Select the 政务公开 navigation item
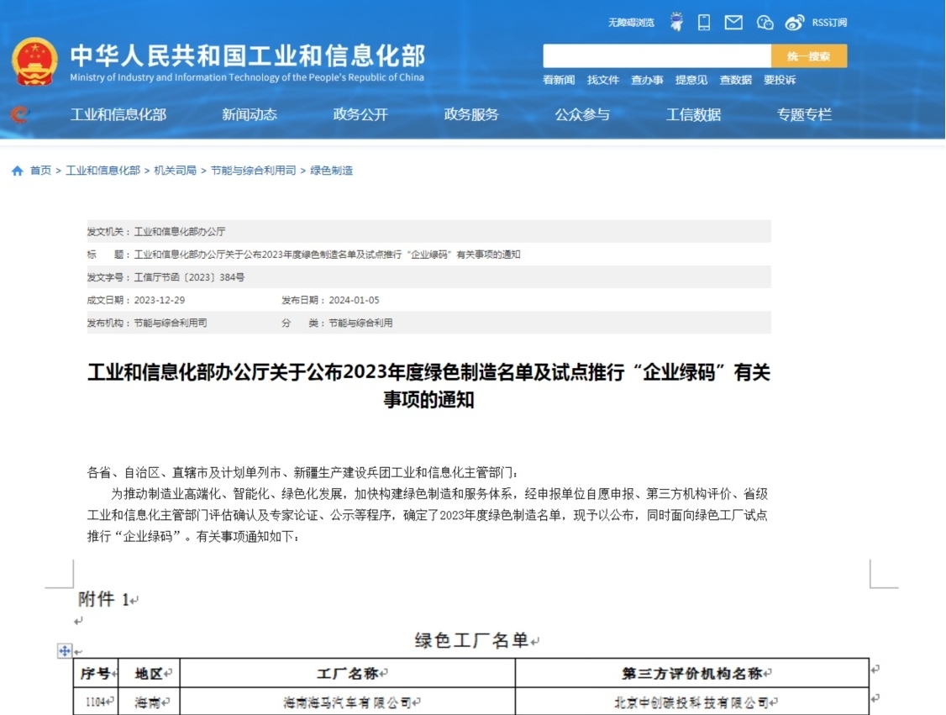946x715 pixels. (360, 115)
